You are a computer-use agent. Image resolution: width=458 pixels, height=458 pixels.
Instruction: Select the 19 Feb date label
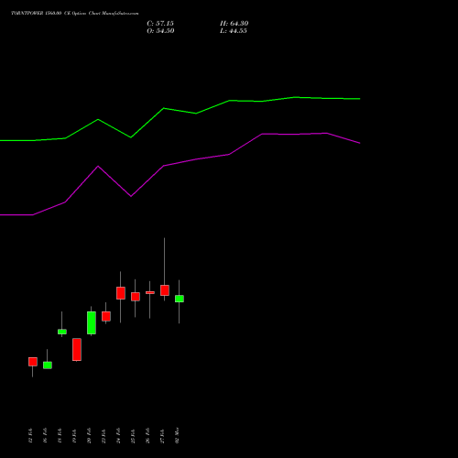(x=74, y=436)
